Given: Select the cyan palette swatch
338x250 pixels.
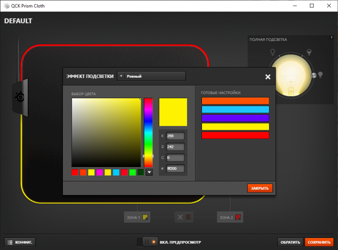Looking at the screenshot, I should (x=116, y=173).
